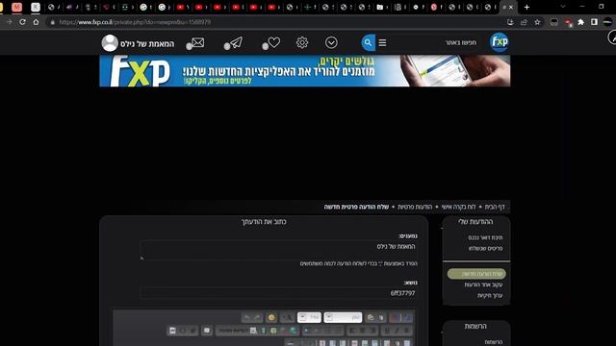Open the circled chevron-down header icon

click(x=331, y=42)
